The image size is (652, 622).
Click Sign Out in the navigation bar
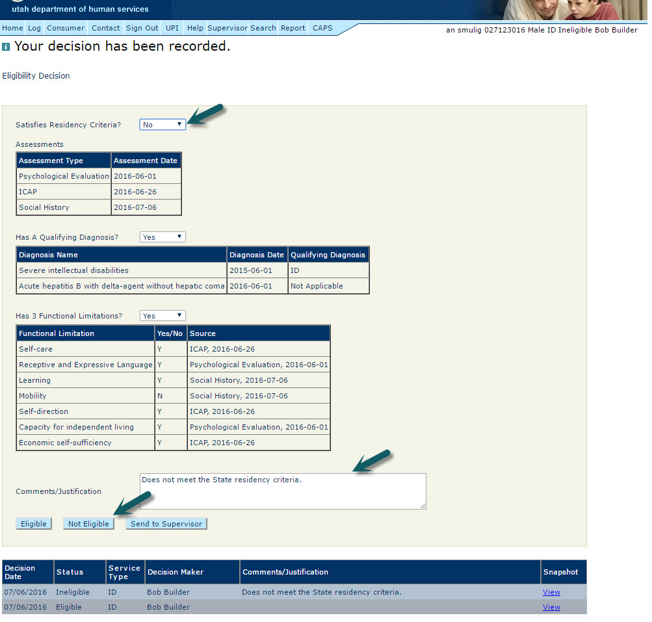point(142,28)
